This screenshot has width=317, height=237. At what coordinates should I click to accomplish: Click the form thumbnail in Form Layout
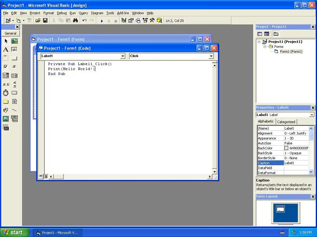coord(280,209)
